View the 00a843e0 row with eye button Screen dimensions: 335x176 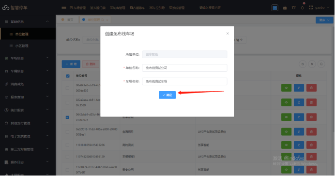pos(286,88)
